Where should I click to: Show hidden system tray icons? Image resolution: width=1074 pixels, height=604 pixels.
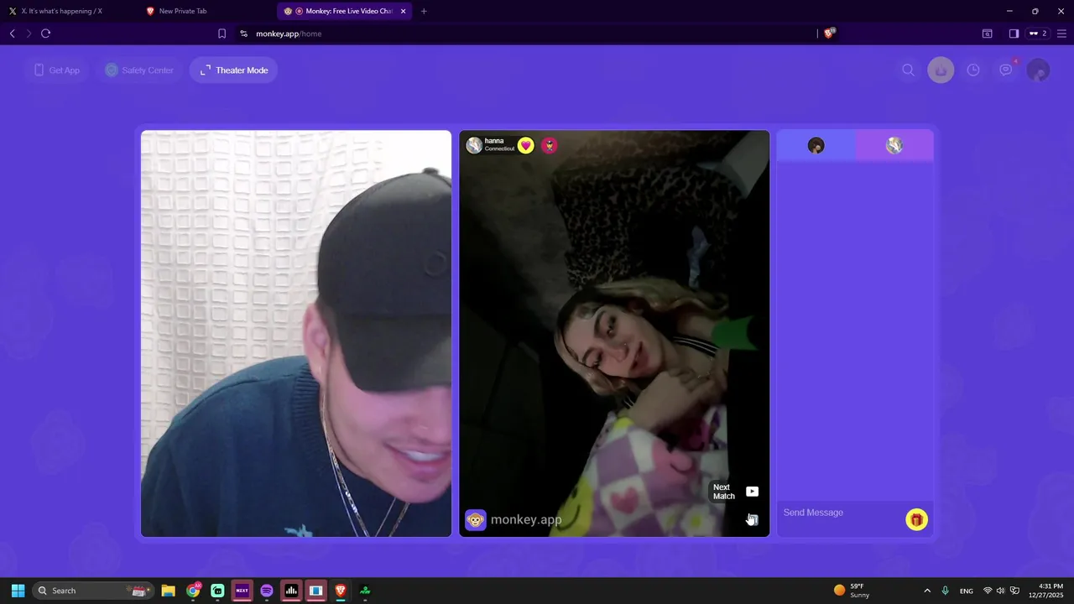927,591
